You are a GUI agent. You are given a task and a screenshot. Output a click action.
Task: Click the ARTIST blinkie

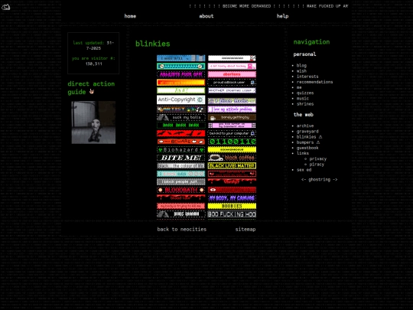click(180, 109)
